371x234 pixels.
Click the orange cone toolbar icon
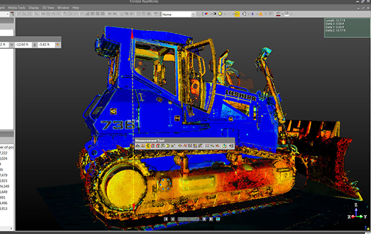[261, 14]
